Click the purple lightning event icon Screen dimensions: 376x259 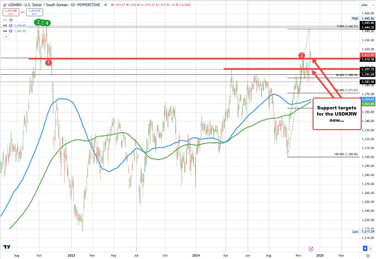click(311, 249)
